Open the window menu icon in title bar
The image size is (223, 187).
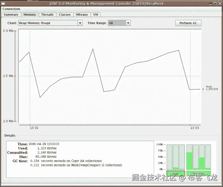pyautogui.click(x=3, y=4)
